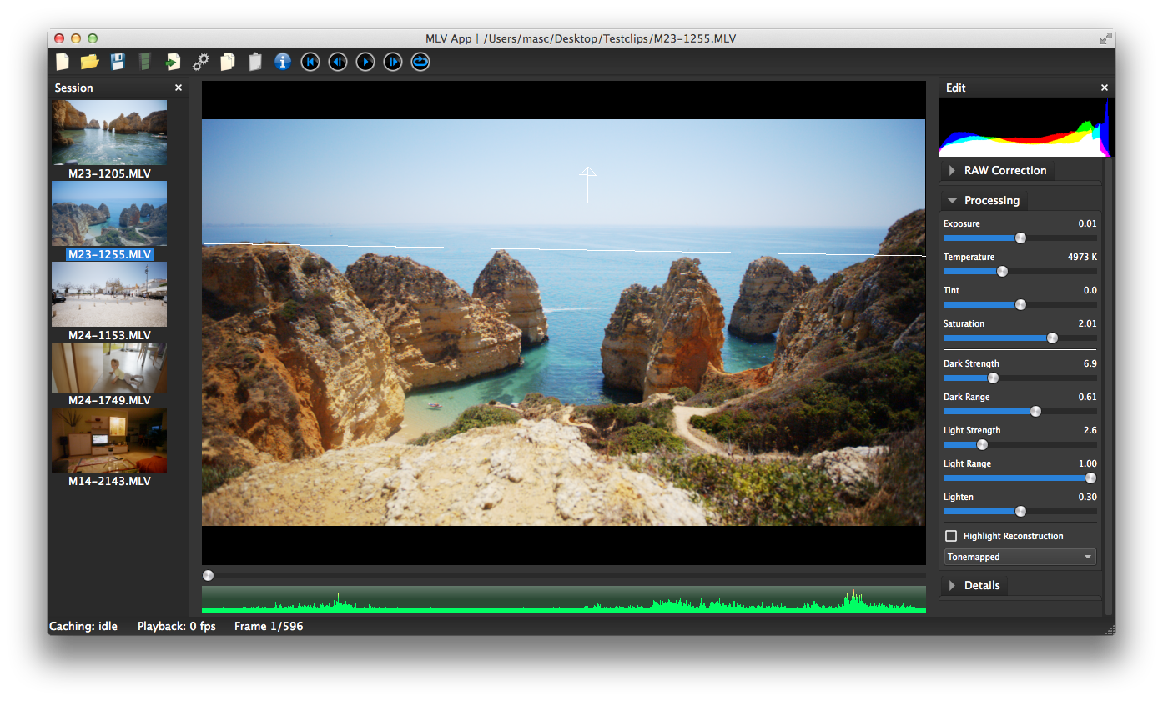Create a new session with the blank page icon
This screenshot has height=701, width=1163.
tap(63, 62)
